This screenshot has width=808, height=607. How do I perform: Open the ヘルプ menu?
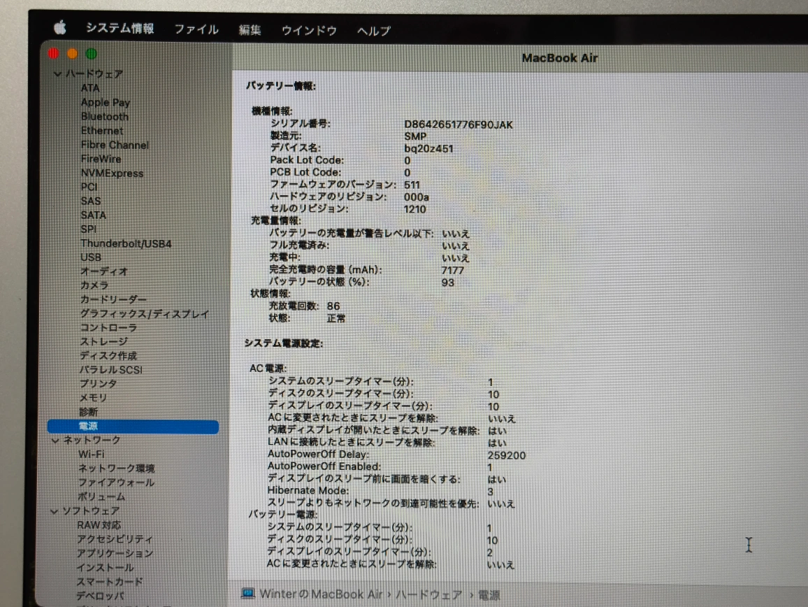pos(373,31)
